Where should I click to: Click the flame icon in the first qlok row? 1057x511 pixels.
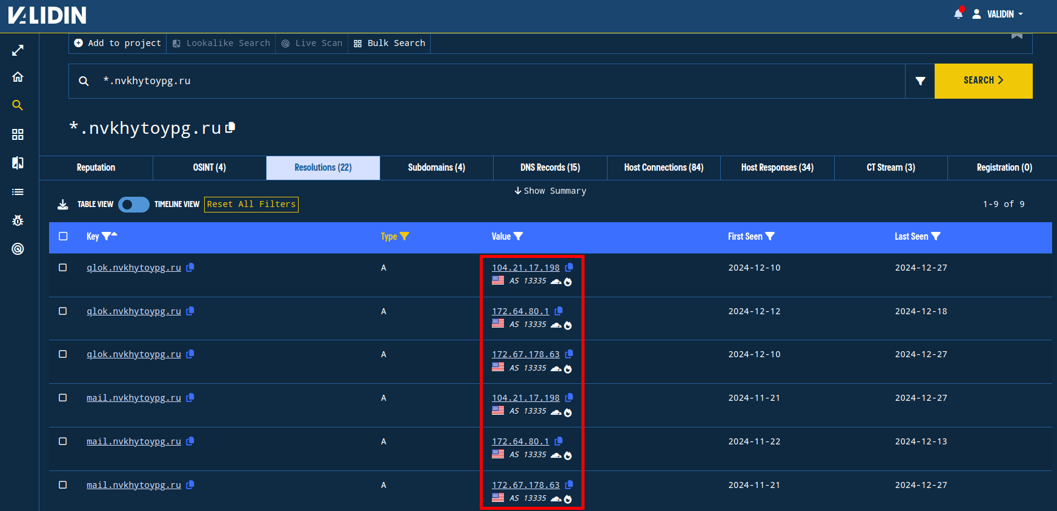[x=568, y=282]
